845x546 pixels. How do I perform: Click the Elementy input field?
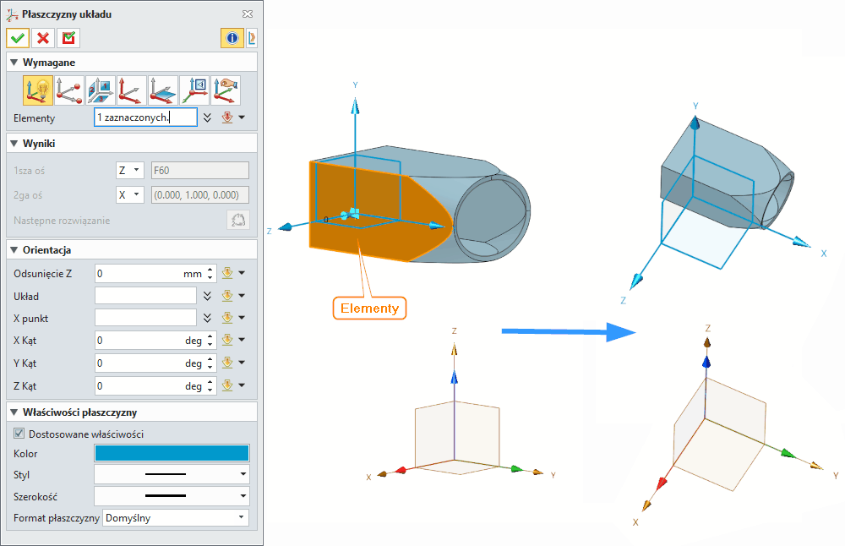(x=145, y=117)
